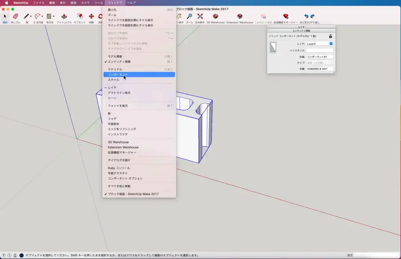Expand the Line tool dropdown arrow

point(31,16)
